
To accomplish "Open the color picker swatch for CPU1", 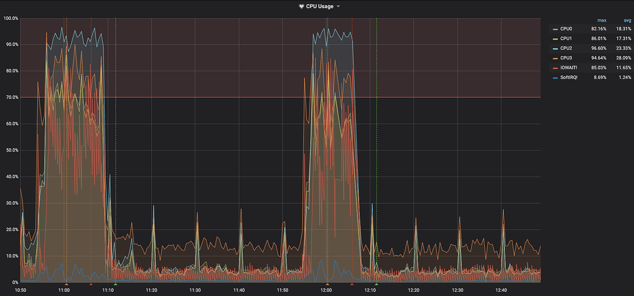I will pyautogui.click(x=555, y=39).
